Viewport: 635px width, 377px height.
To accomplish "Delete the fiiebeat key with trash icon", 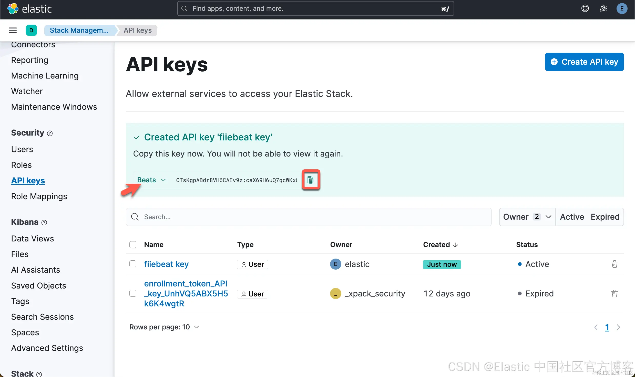I will (x=614, y=264).
